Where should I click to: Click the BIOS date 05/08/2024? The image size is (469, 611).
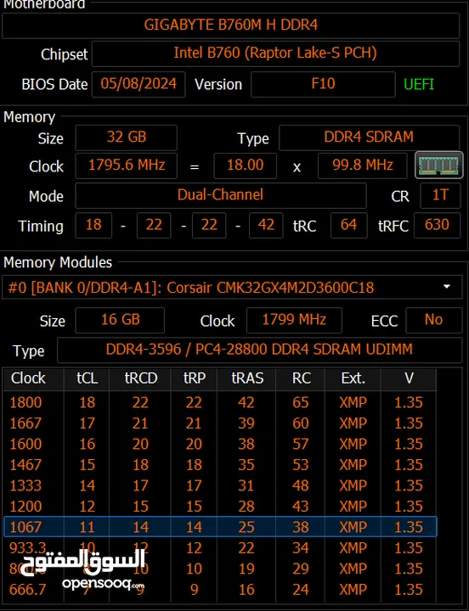[138, 84]
